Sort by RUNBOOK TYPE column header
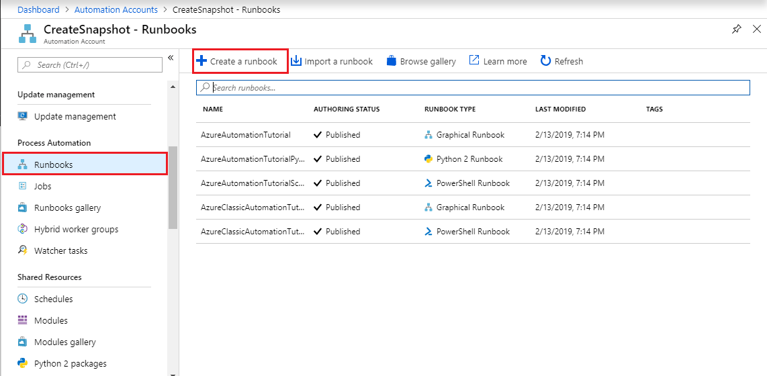 coord(450,109)
